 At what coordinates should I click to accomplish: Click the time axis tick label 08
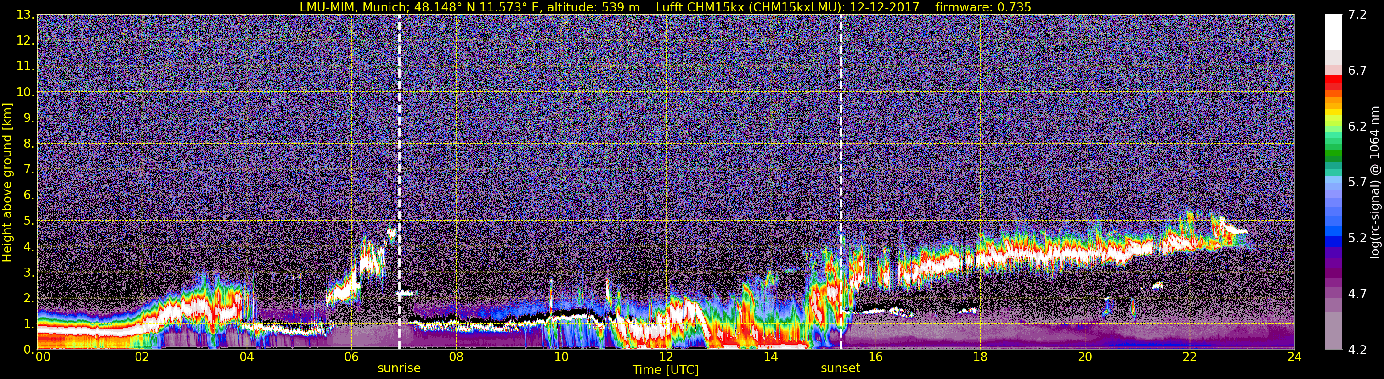456,357
